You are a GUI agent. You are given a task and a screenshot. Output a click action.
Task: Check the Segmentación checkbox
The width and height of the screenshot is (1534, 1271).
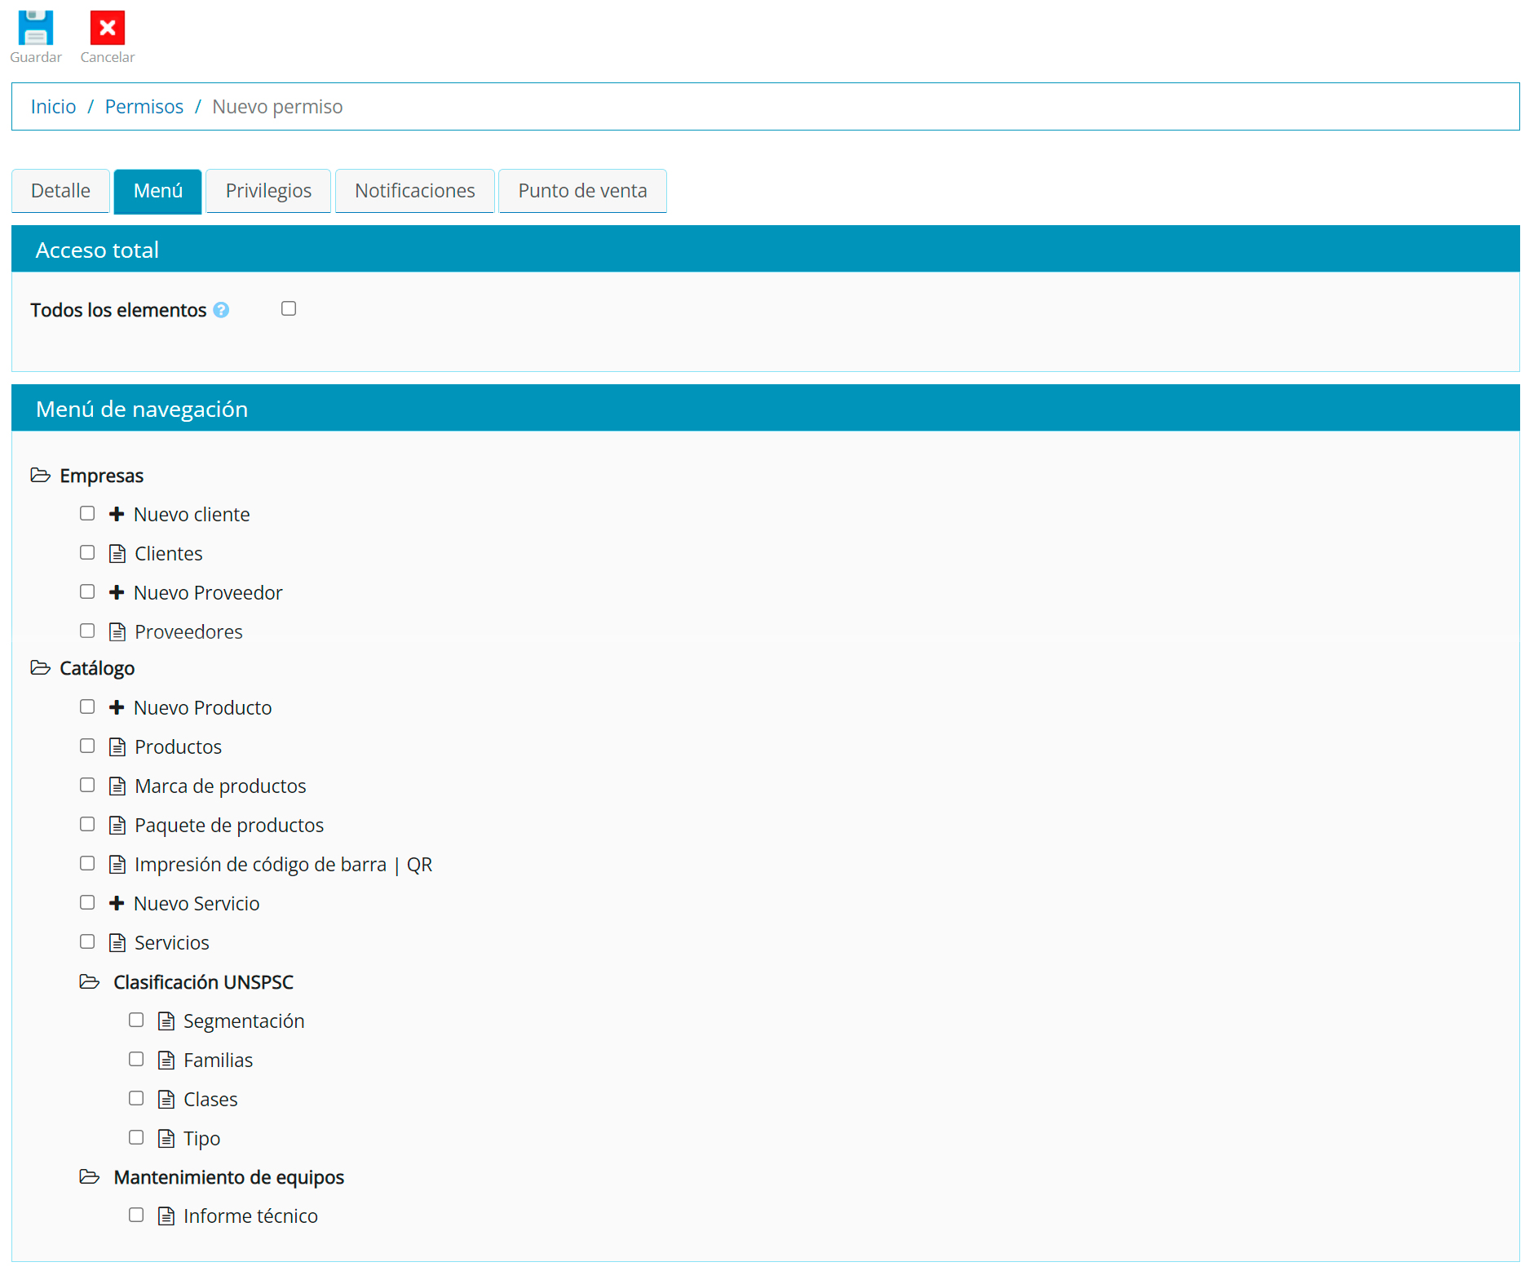(x=136, y=1020)
